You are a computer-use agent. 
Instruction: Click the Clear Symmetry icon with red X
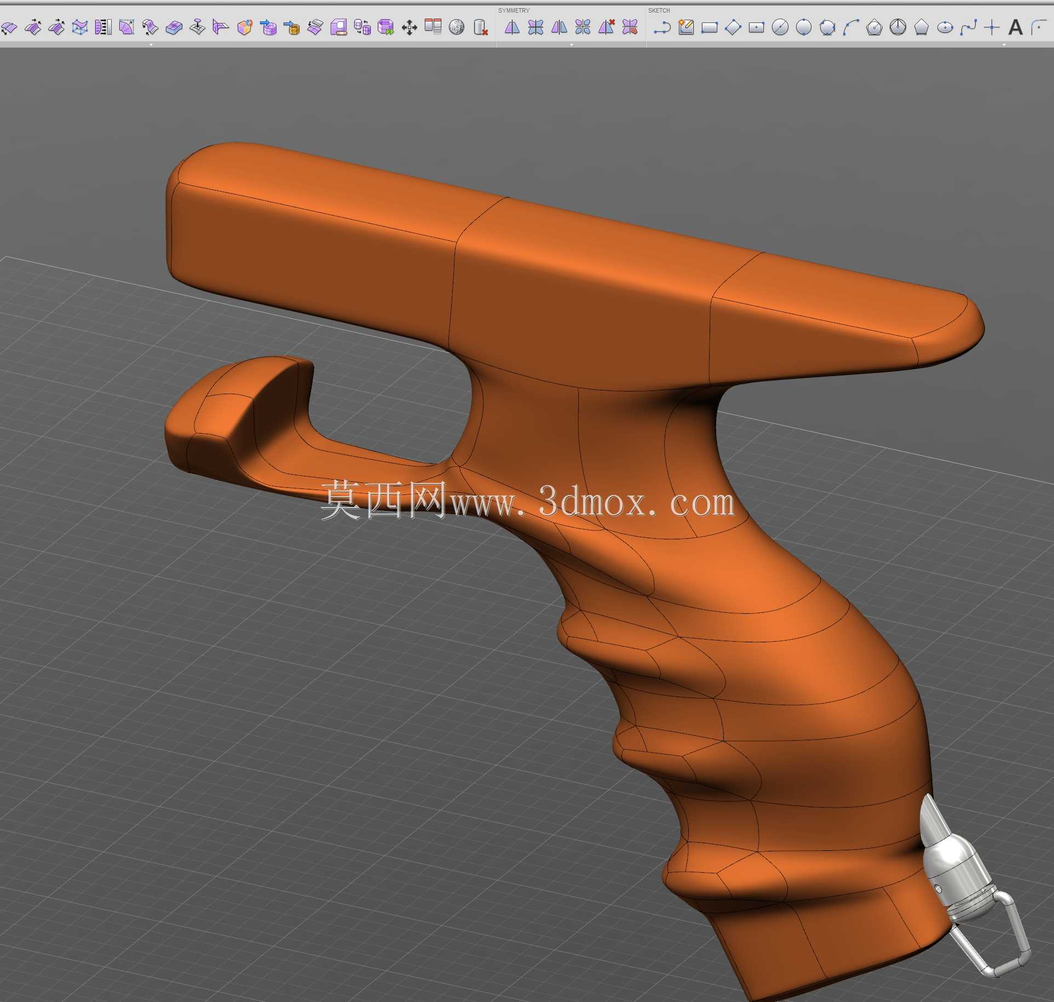pyautogui.click(x=606, y=27)
